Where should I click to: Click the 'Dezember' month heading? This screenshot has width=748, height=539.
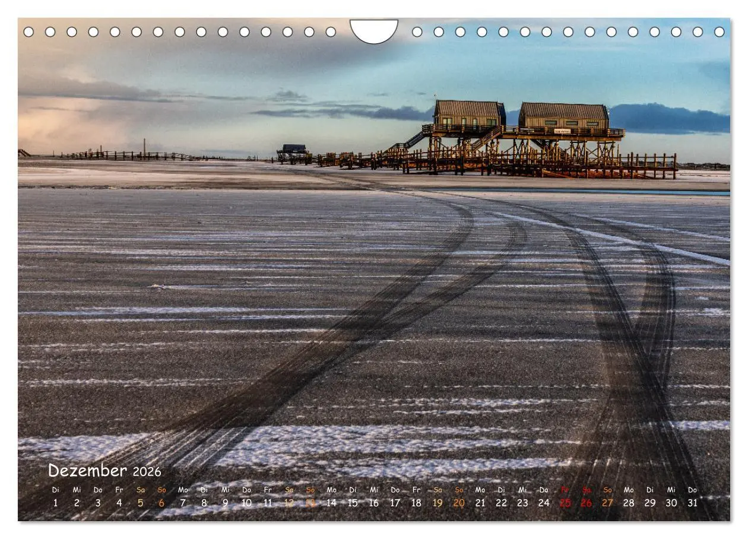click(x=87, y=471)
